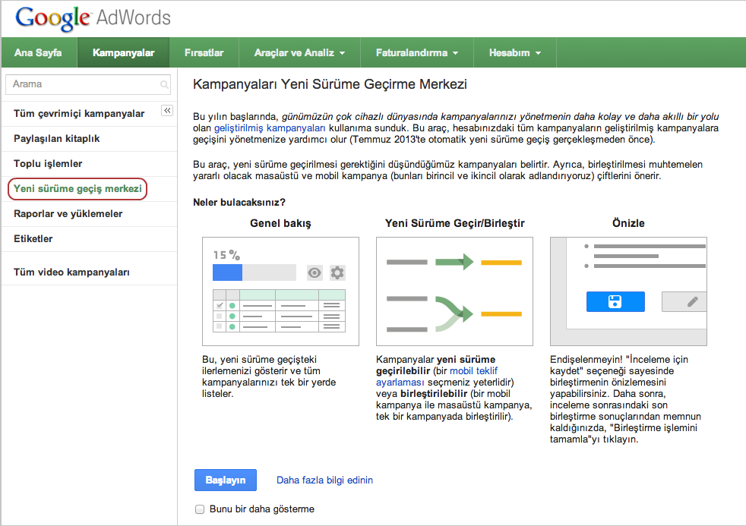Click Kampanyaları Yeni Sürüme Geçirme Merkezi title
The width and height of the screenshot is (746, 526).
330,84
